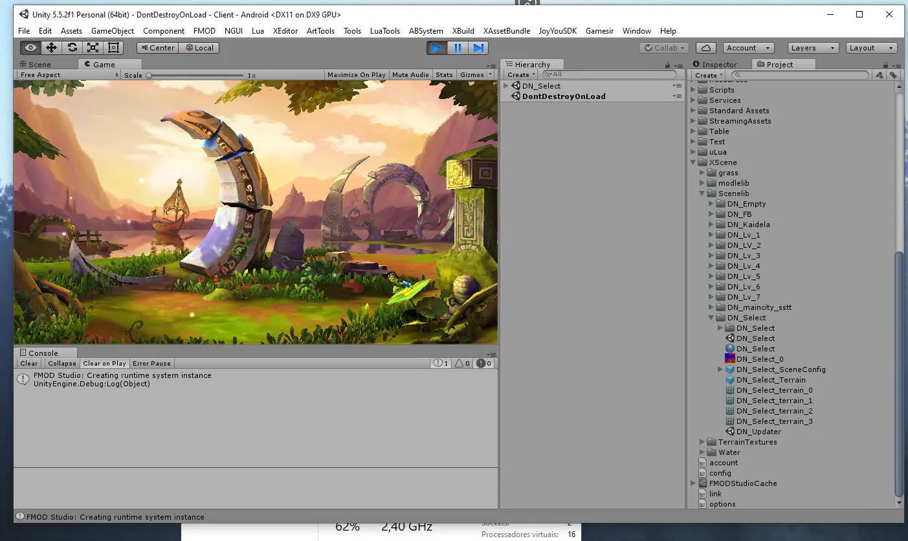The image size is (908, 541).
Task: Select the Hand (view) tool
Action: (x=30, y=48)
